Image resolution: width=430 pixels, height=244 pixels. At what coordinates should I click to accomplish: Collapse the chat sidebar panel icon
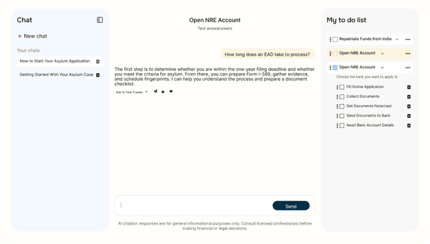pos(100,20)
